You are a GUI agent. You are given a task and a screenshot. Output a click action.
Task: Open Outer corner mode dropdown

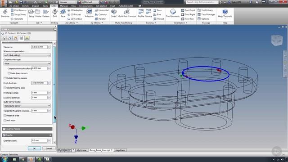coord(27,106)
